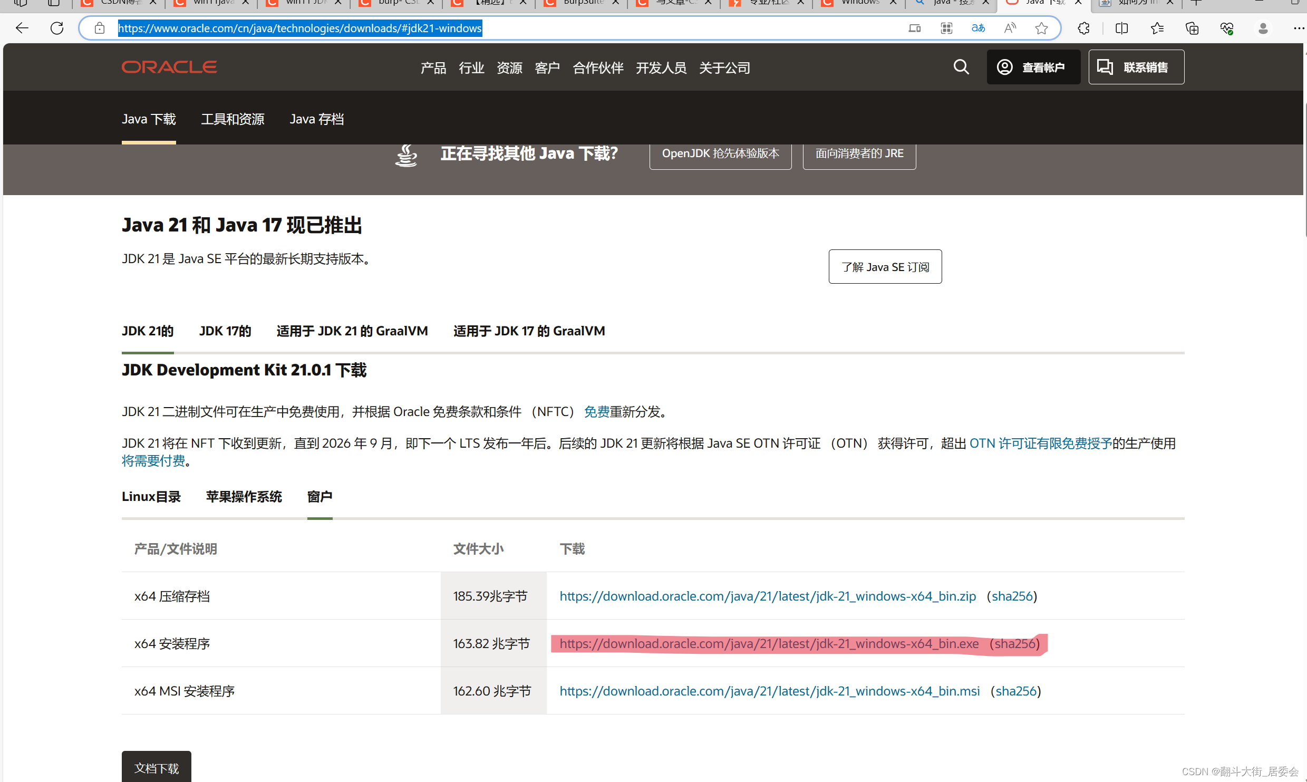Select the Linux目录 platform tab

tap(151, 497)
